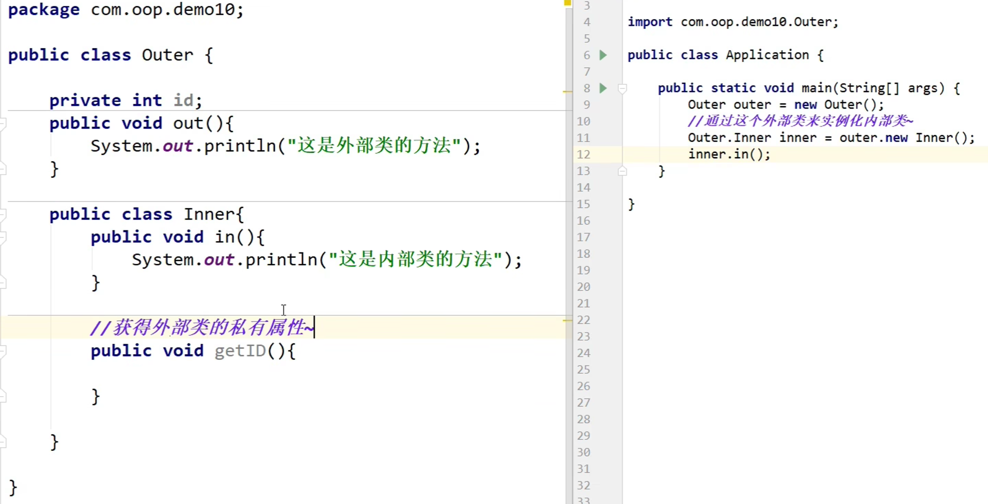The width and height of the screenshot is (988, 504).
Task: Click the comment '//获得外部类的私有属性~'
Action: pos(202,327)
